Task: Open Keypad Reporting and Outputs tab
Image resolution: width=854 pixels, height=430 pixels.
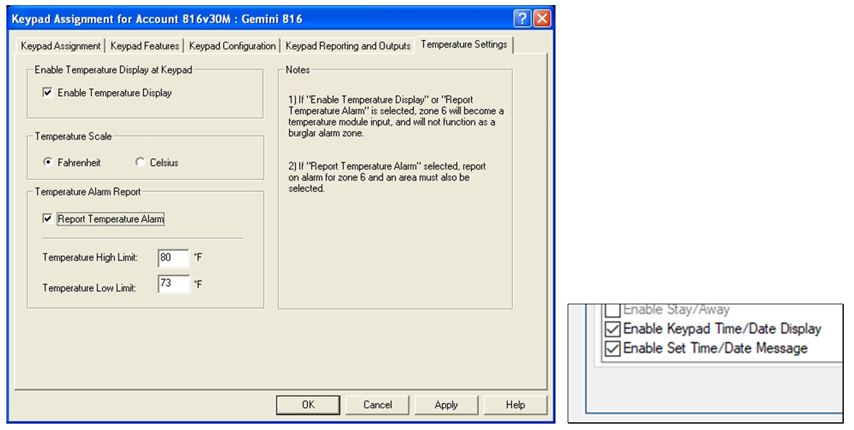Action: pyautogui.click(x=348, y=46)
